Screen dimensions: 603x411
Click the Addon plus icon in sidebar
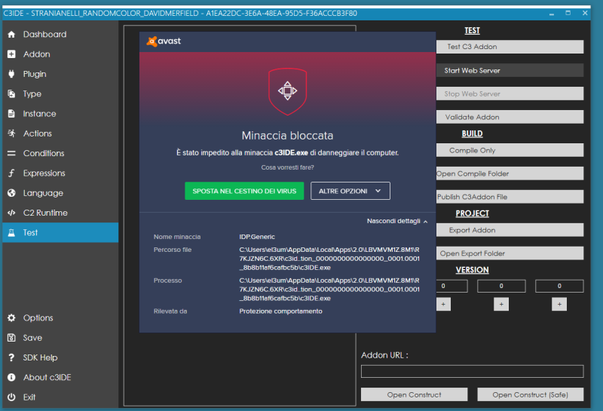(11, 54)
